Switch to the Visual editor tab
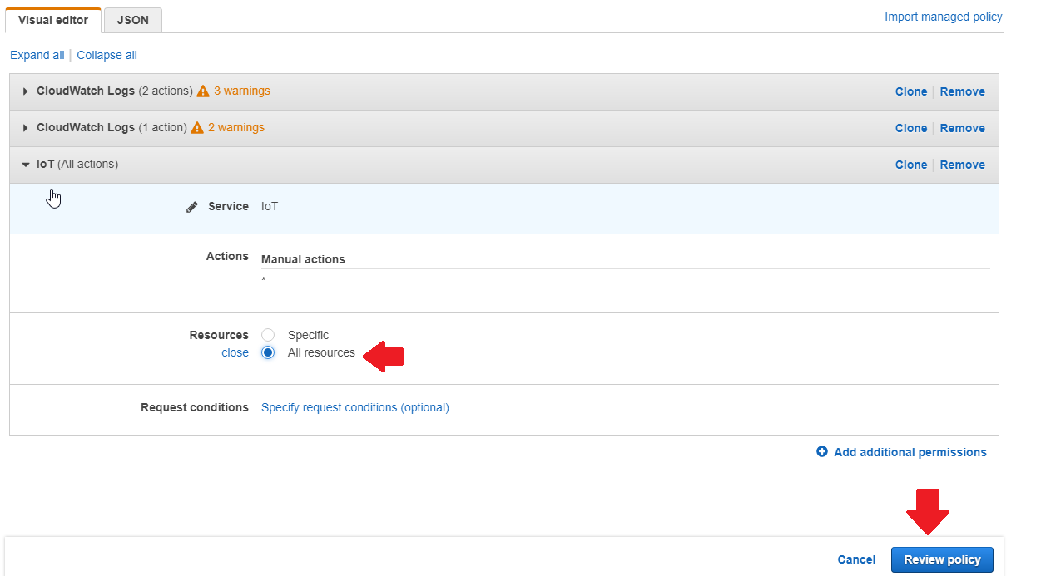 [53, 20]
